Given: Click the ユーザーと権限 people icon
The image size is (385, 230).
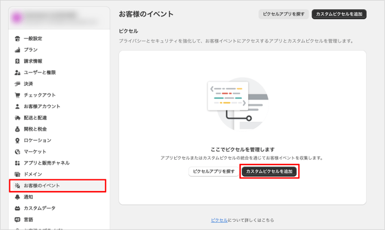Looking at the screenshot, I should (x=17, y=72).
